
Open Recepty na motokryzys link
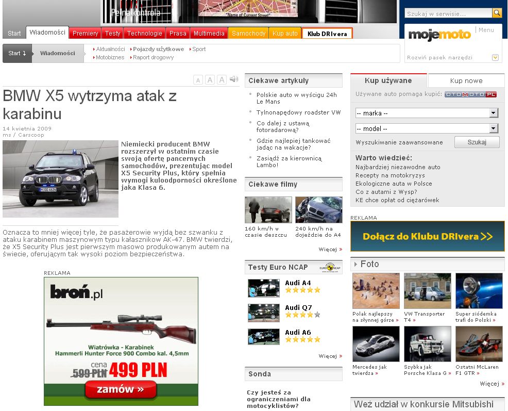click(390, 175)
